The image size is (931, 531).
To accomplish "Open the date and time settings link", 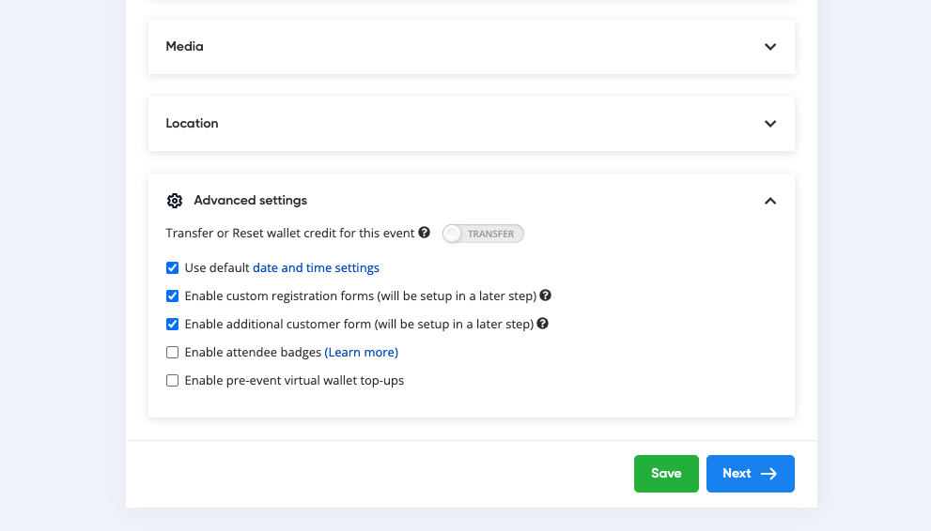I will click(x=316, y=268).
